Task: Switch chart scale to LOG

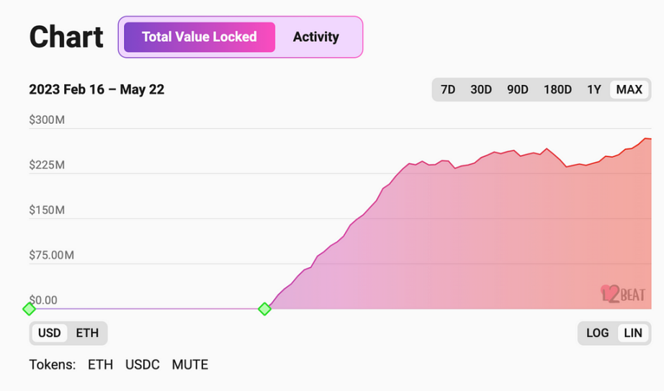Action: [x=598, y=333]
